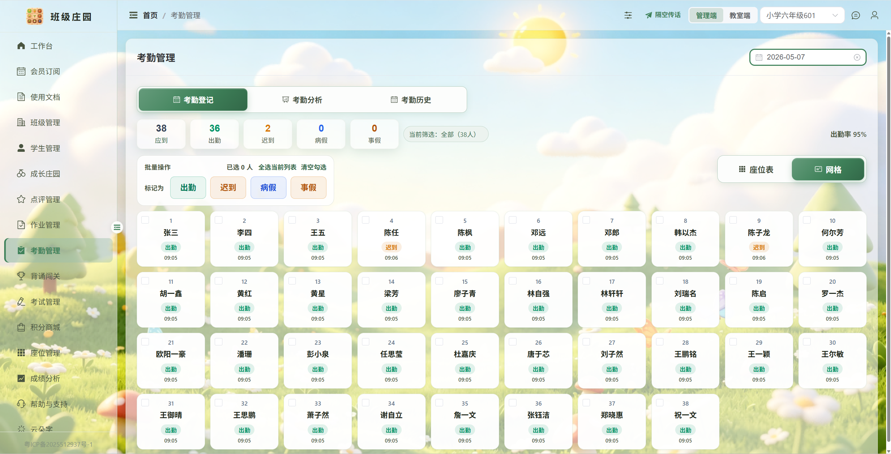Tick 欧阳一豪's selection checkbox
The image size is (891, 454).
tap(145, 342)
